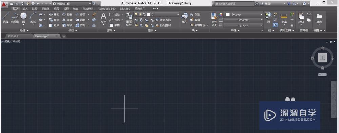Expand the Annotation (注释) panel
This screenshot has height=133, width=339.
111,31
